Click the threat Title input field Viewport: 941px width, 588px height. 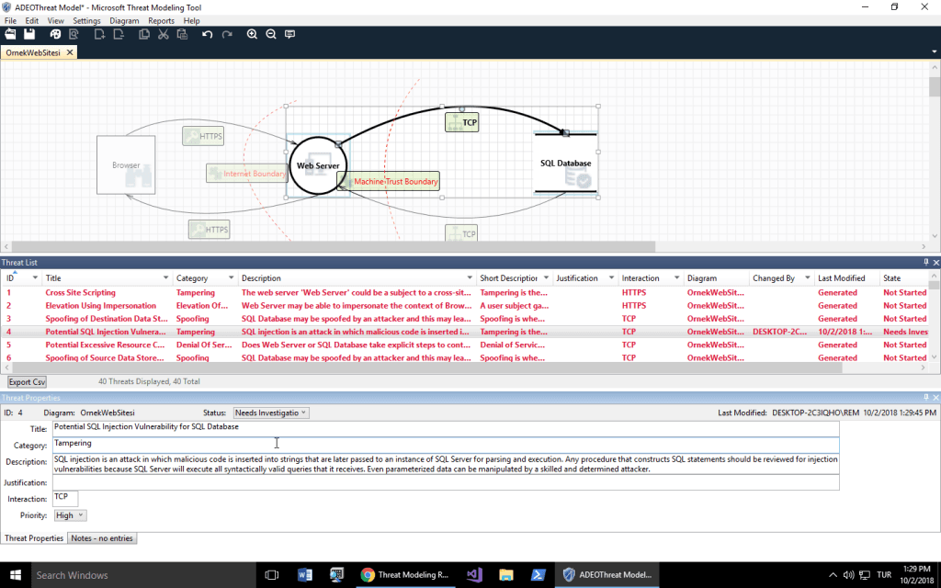446,428
